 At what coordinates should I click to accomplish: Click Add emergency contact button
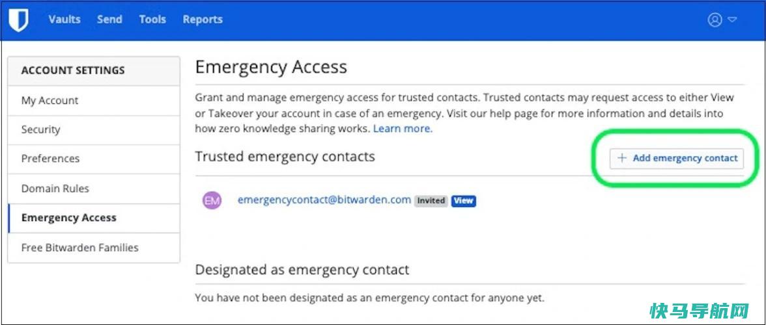coord(677,159)
